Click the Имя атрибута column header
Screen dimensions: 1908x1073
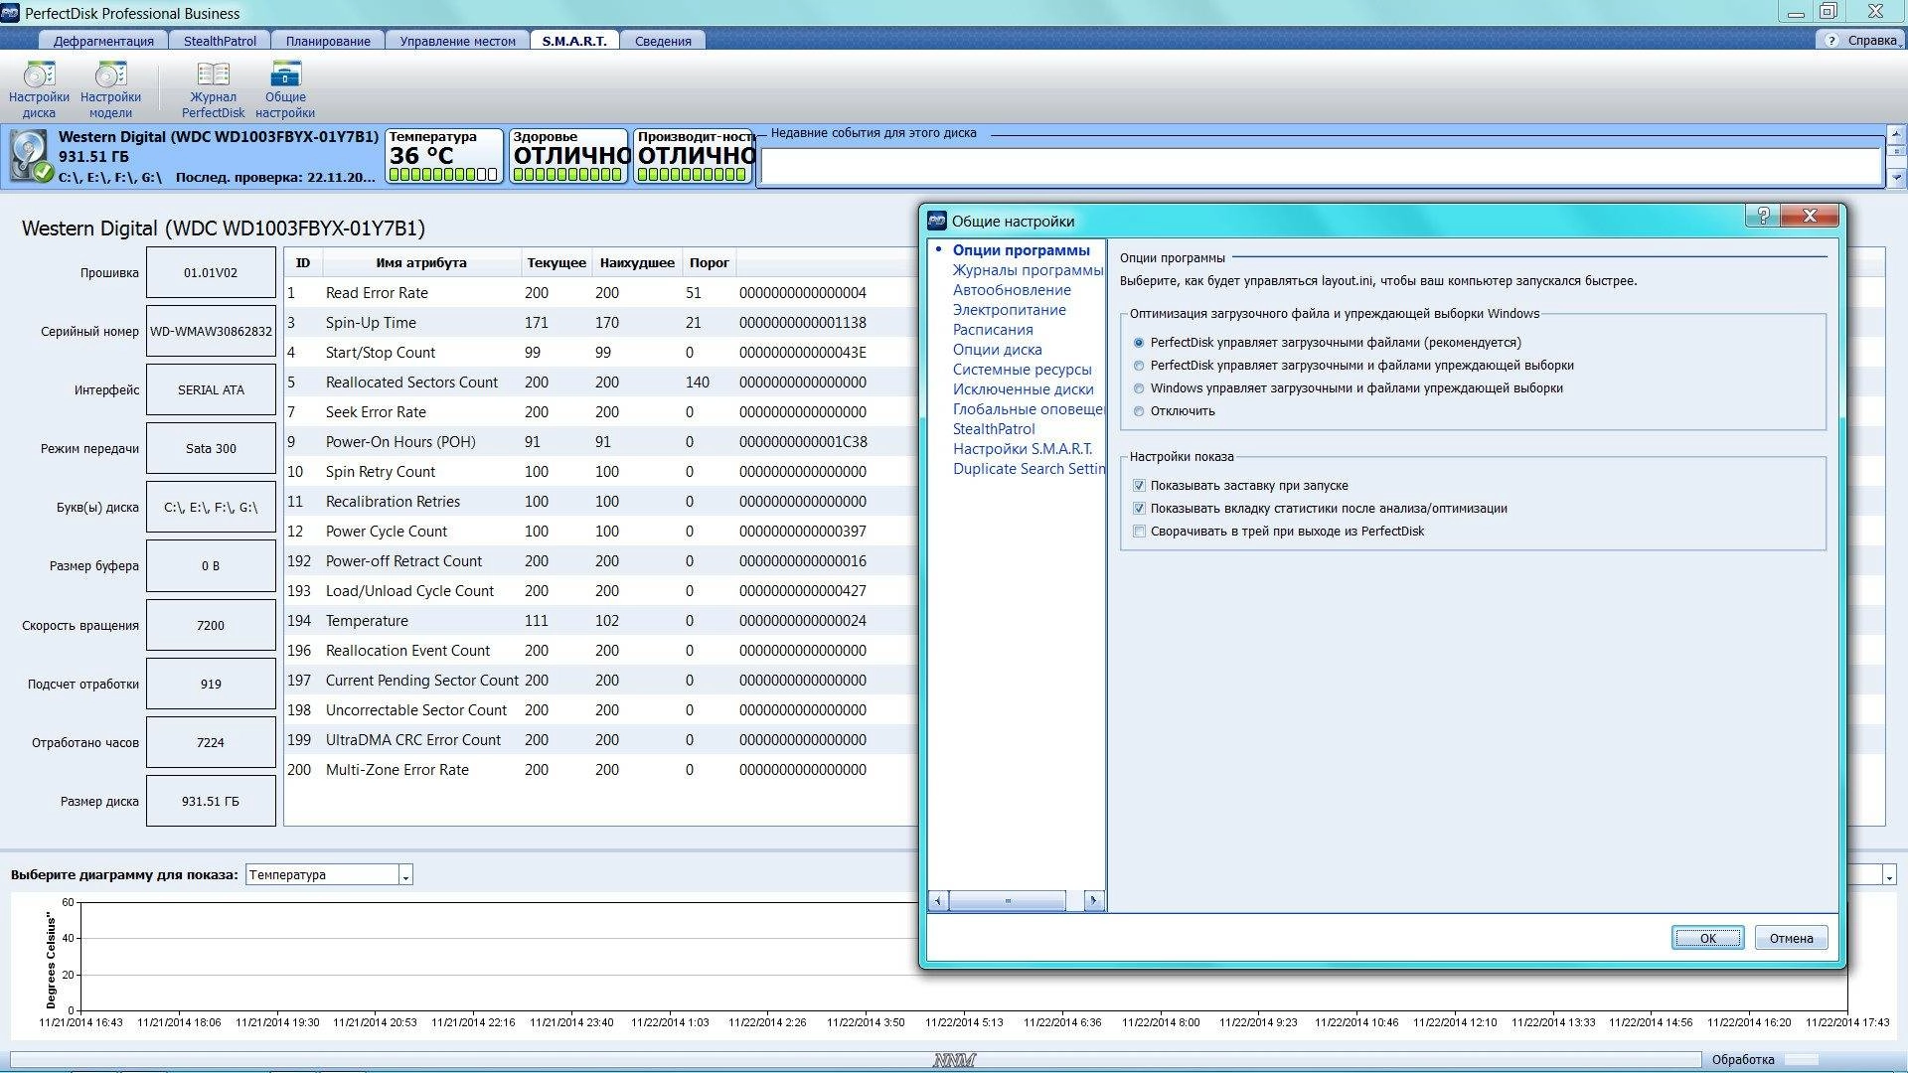click(x=421, y=263)
